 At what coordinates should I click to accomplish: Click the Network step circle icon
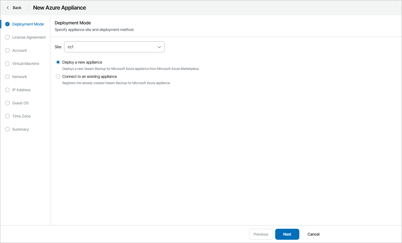tap(7, 77)
